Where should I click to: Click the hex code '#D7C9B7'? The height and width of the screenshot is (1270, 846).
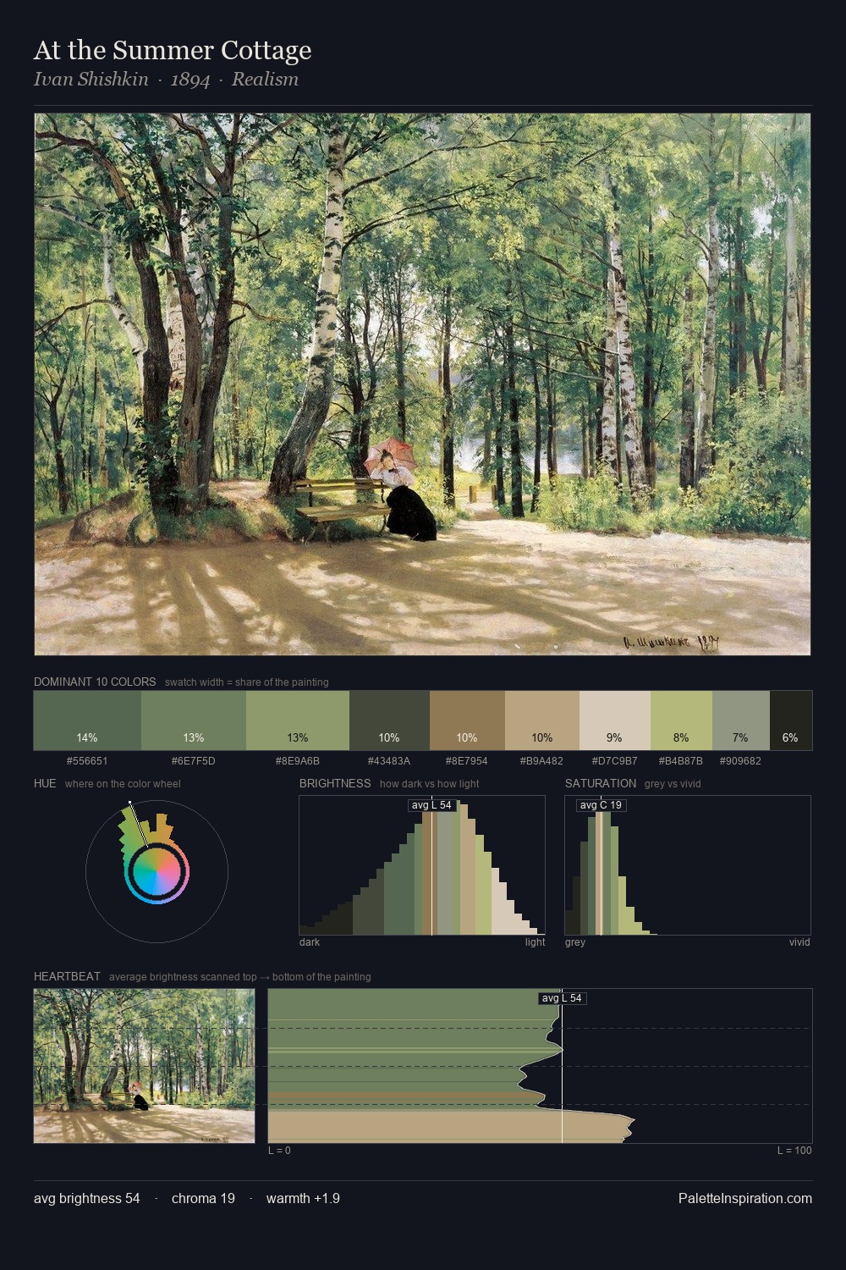pos(615,761)
